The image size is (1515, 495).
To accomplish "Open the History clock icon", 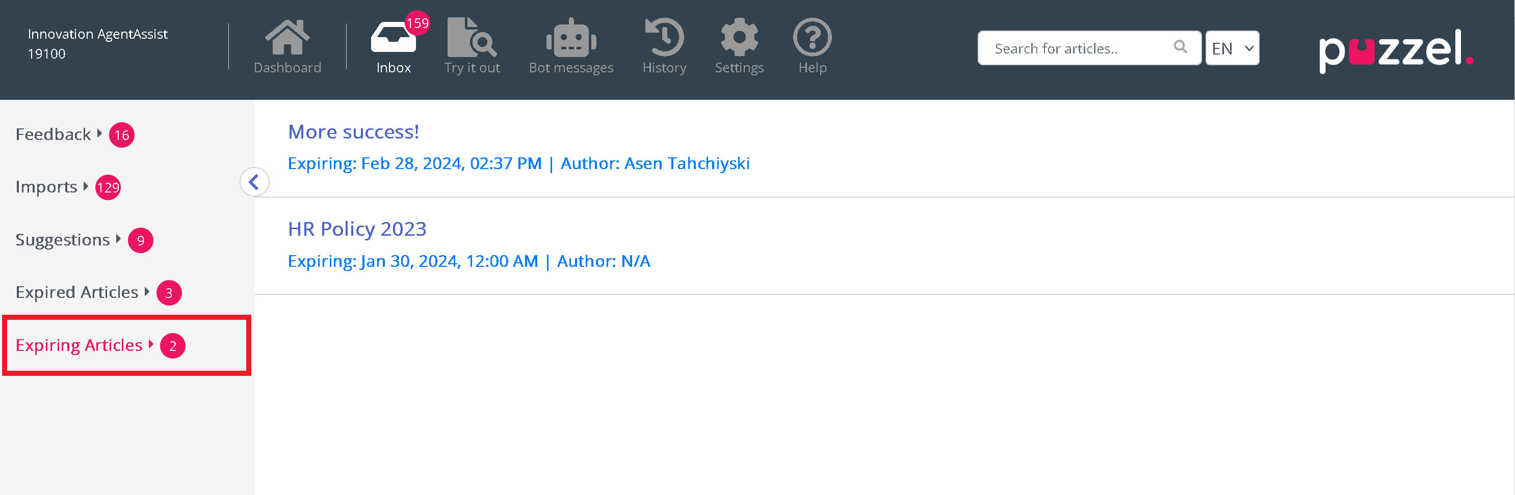I will pos(664,38).
